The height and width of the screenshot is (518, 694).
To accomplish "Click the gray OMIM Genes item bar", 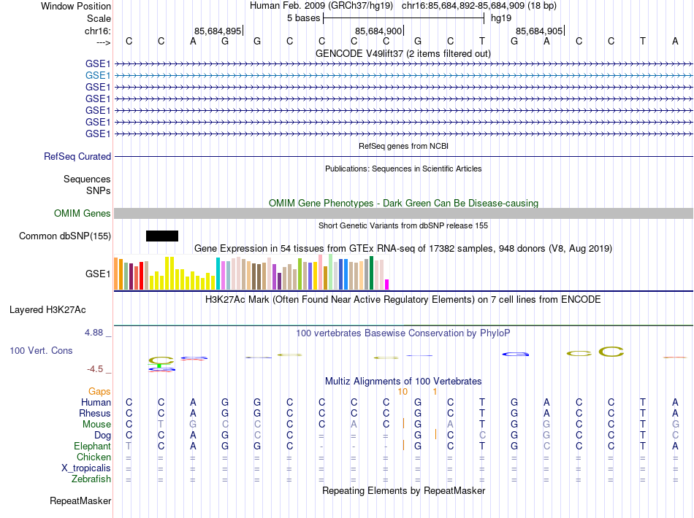I will coord(404,214).
